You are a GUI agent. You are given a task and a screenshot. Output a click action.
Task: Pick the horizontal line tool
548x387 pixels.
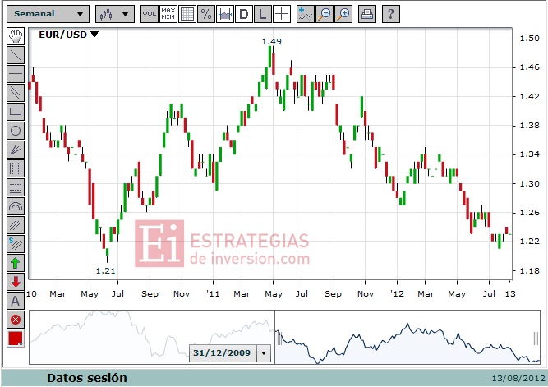[16, 74]
